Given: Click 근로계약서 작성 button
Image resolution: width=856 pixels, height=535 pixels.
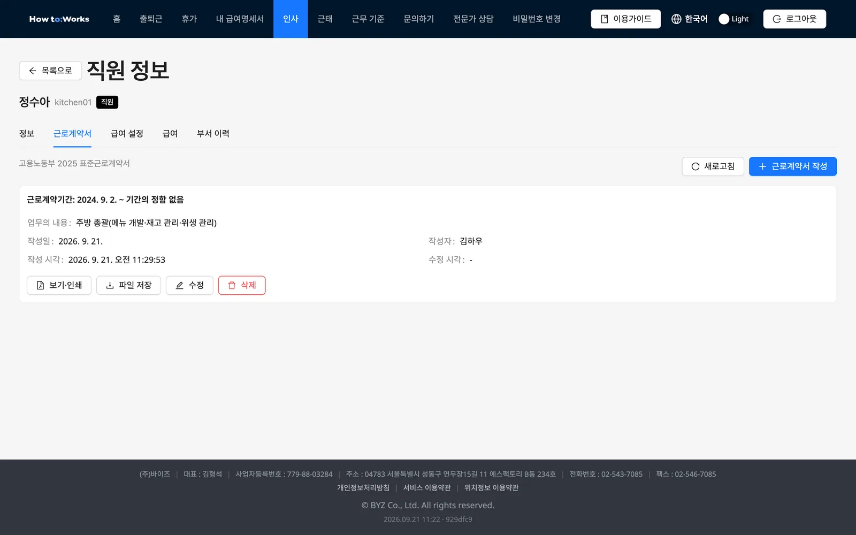Looking at the screenshot, I should pos(793,166).
